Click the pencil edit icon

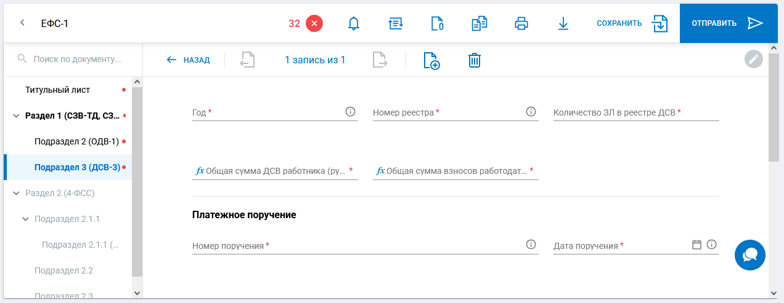(753, 59)
